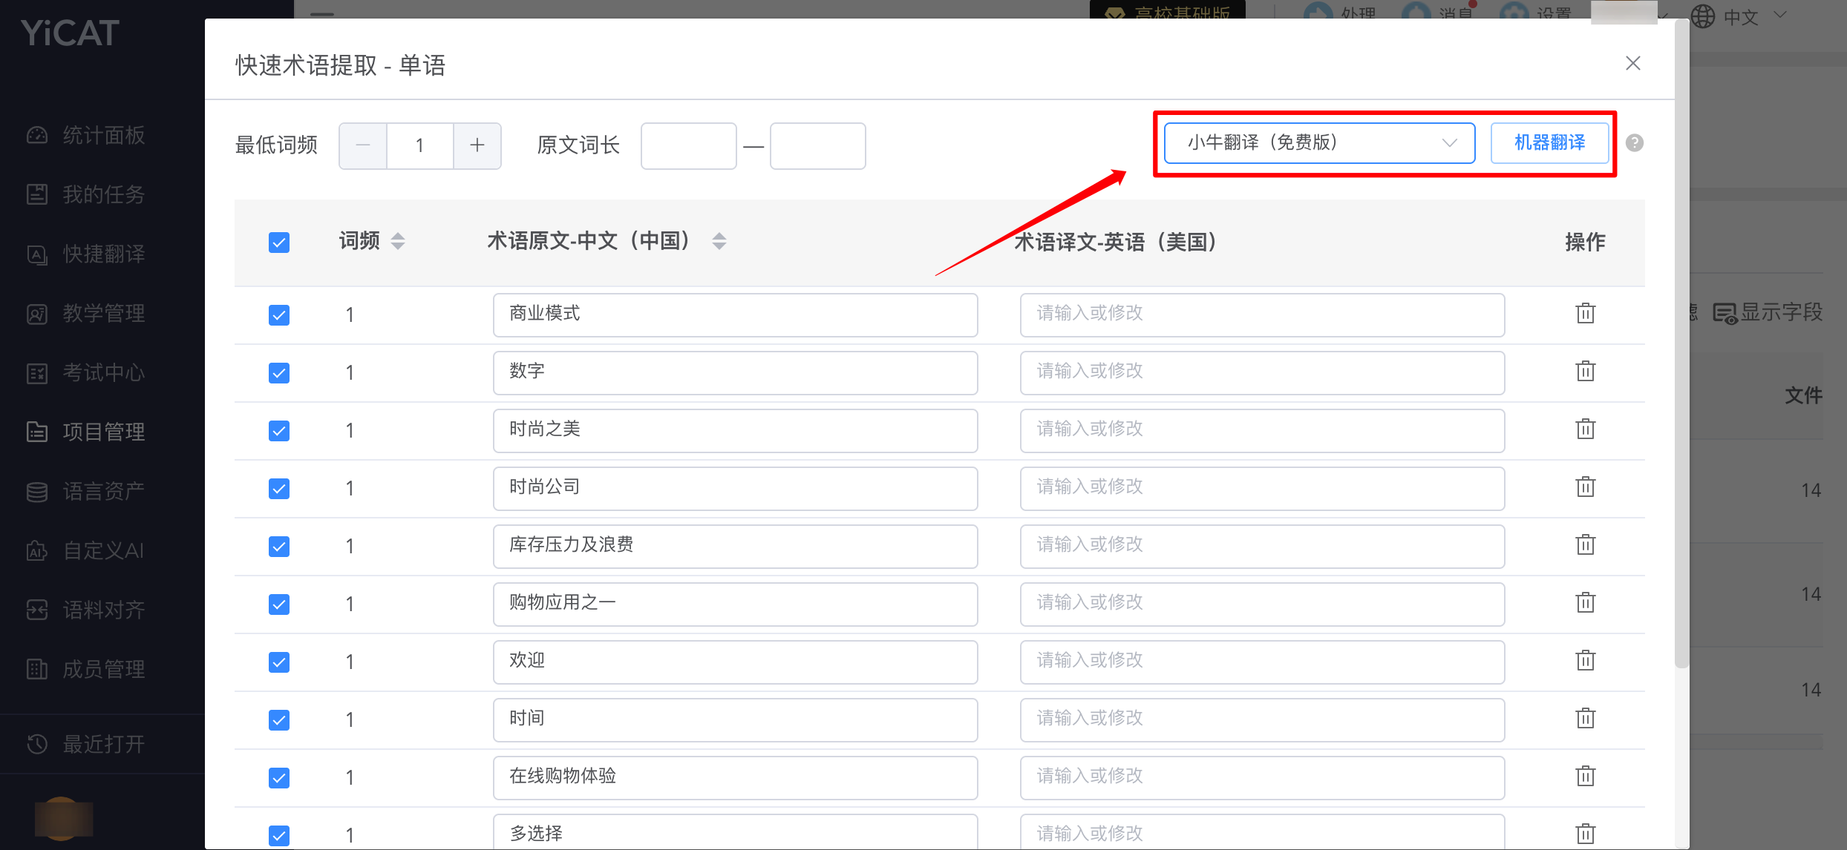Uncheck the 数字 row checkbox

point(279,373)
